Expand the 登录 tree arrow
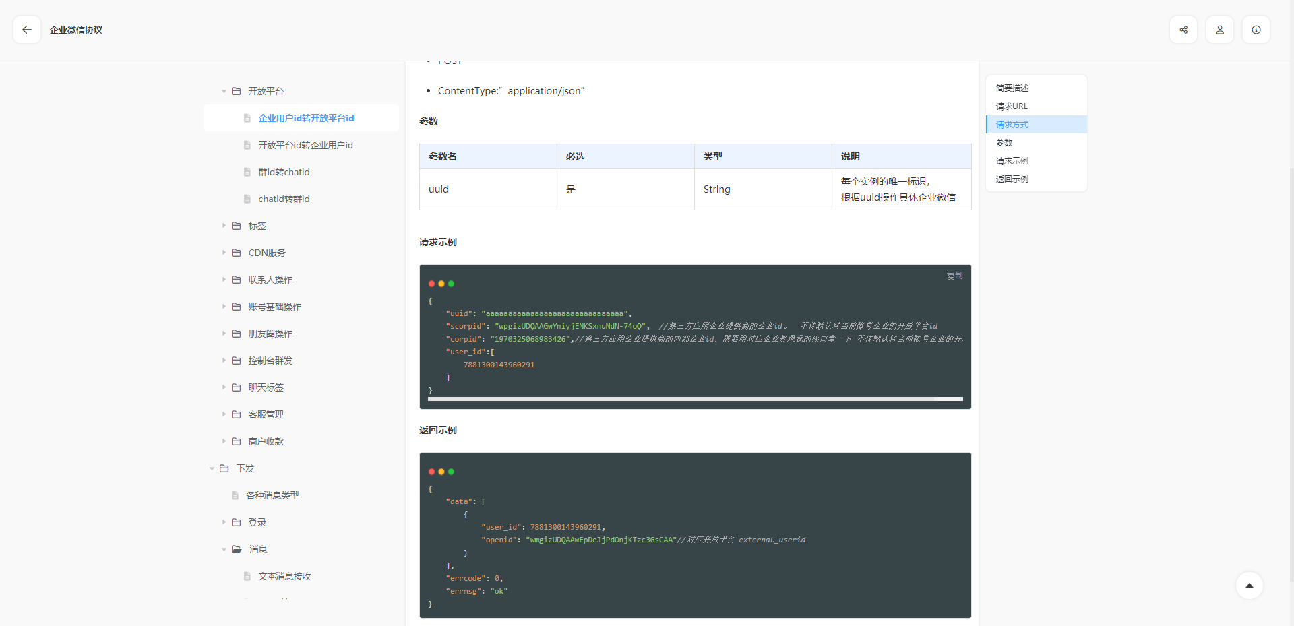This screenshot has width=1294, height=626. 224,522
